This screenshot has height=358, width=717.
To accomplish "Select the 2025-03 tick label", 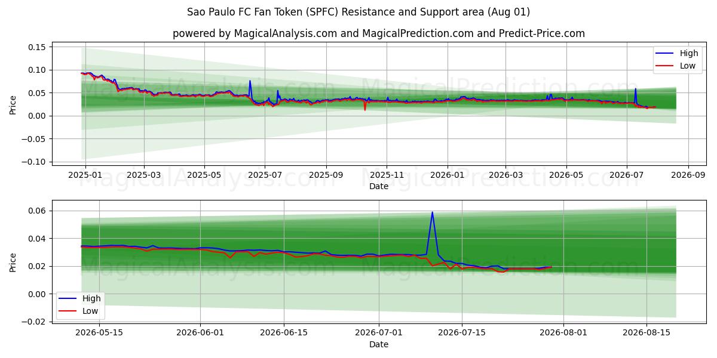I will point(144,175).
